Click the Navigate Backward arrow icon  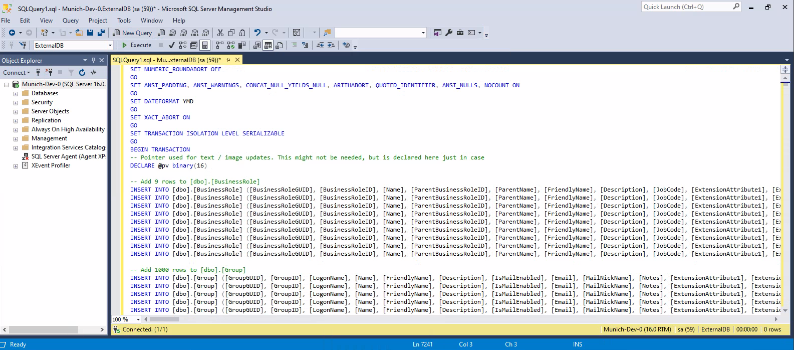[12, 33]
